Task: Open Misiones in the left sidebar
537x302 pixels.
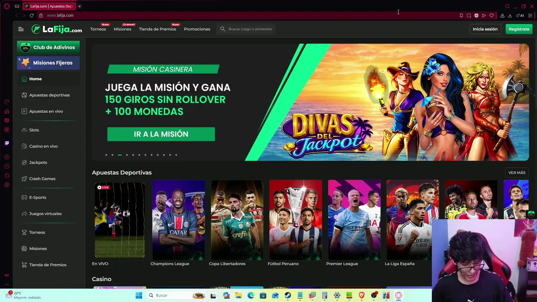Action: pyautogui.click(x=38, y=249)
